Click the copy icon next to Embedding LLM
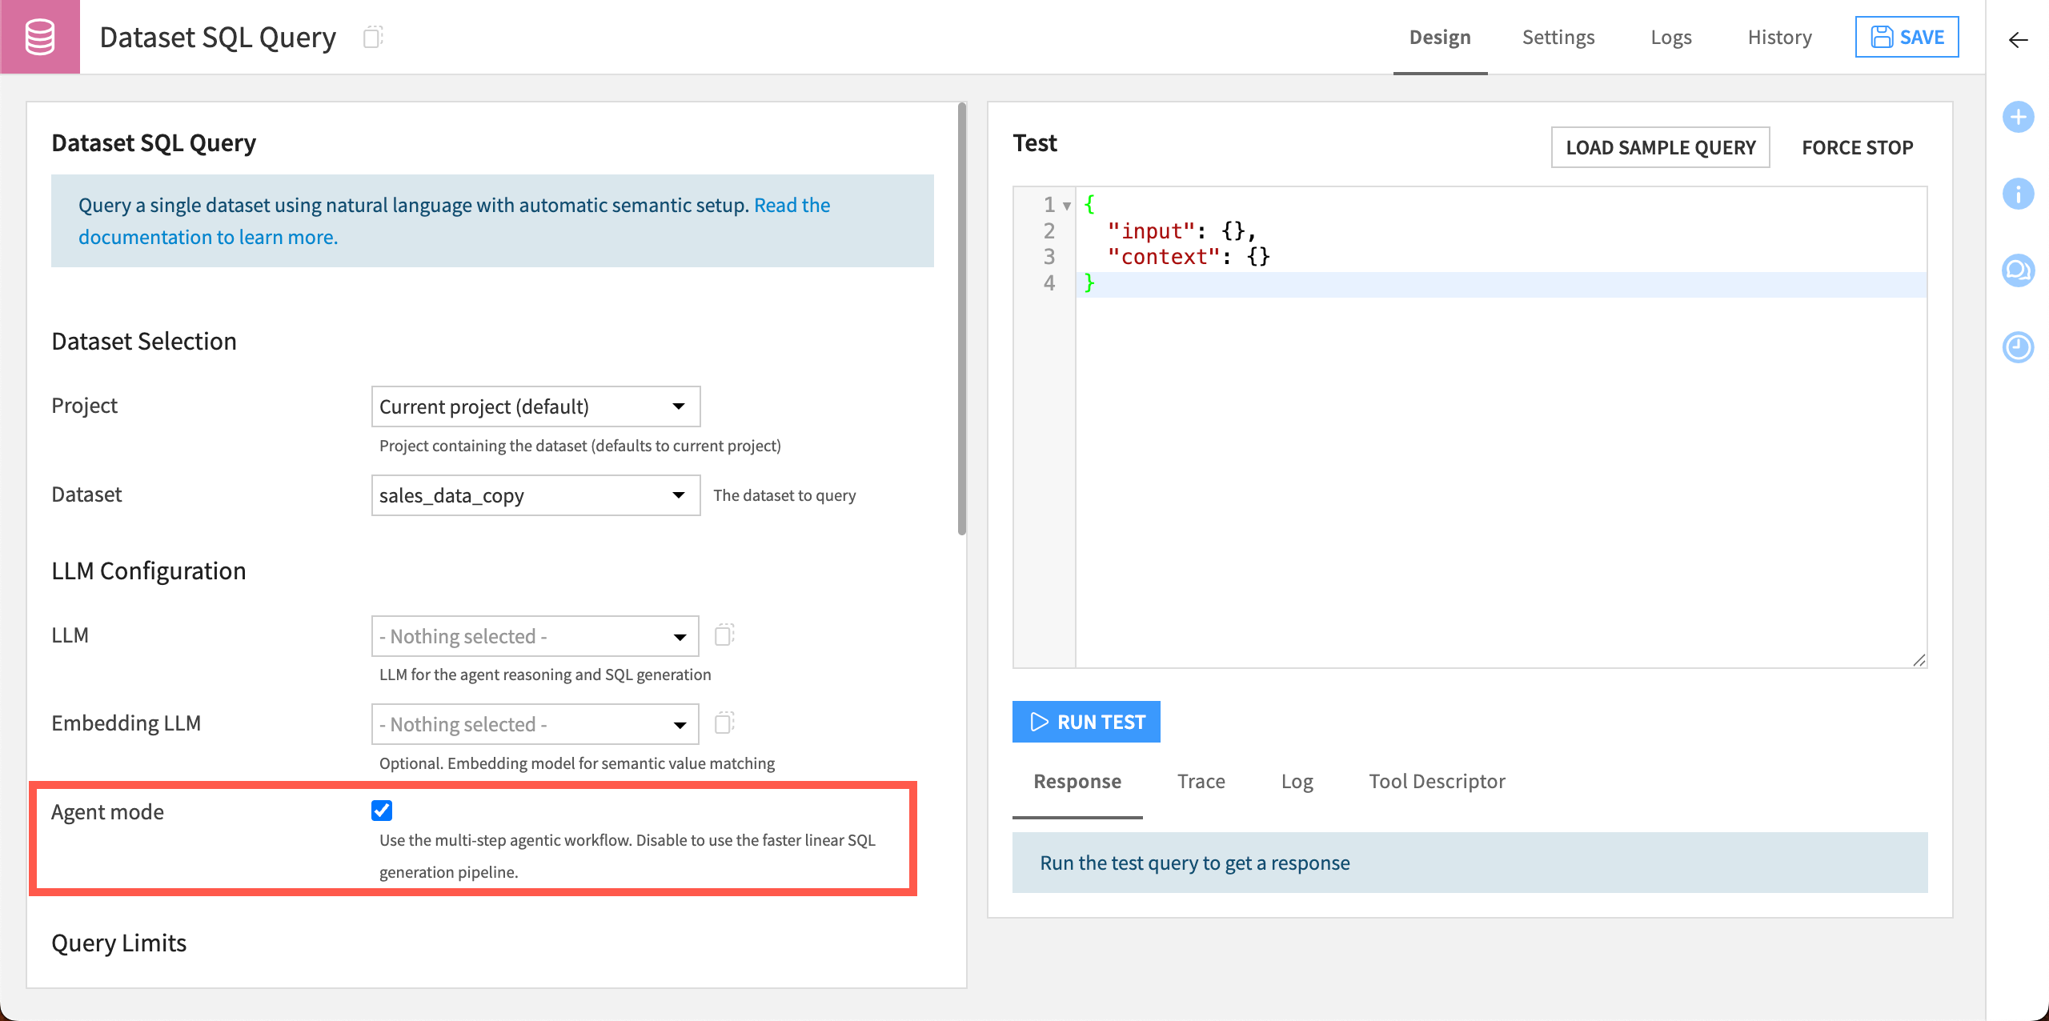2049x1021 pixels. (724, 723)
